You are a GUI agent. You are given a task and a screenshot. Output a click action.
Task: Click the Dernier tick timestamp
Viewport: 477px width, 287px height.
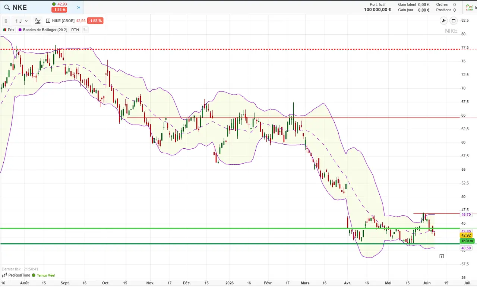tap(20, 269)
